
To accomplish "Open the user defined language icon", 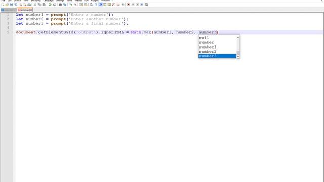I will click(x=105, y=5).
